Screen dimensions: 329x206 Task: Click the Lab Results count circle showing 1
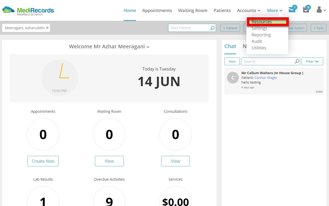(x=43, y=196)
